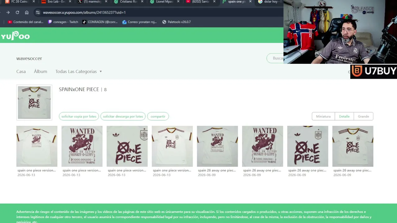This screenshot has width=397, height=223.
Task: Reload the page with the refresh icon
Action: [17, 12]
